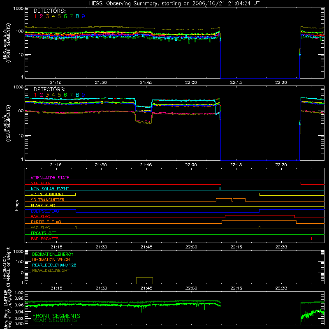The width and height of the screenshot is (329, 329).
Task: Select the ATTENUATOR_STATE flag label
Action: 50,178
